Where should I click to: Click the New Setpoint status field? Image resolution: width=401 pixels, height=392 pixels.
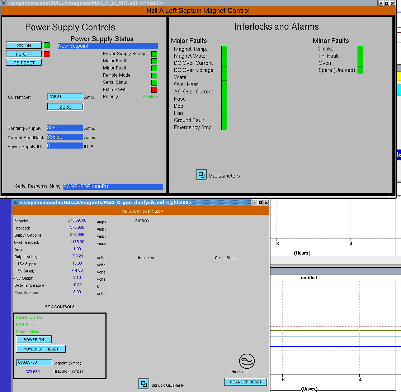(108, 46)
